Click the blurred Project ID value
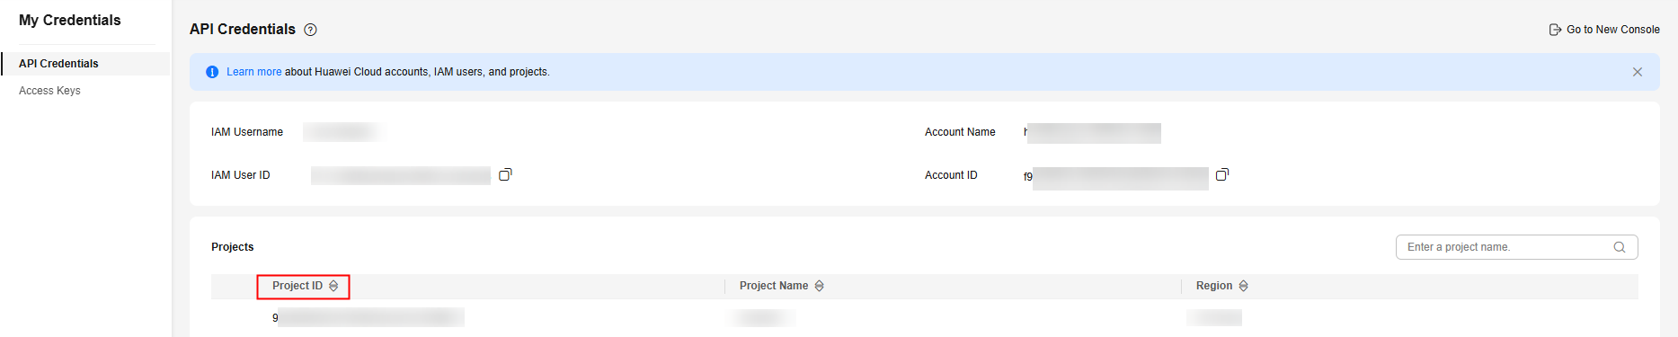Image resolution: width=1678 pixels, height=337 pixels. 368,317
